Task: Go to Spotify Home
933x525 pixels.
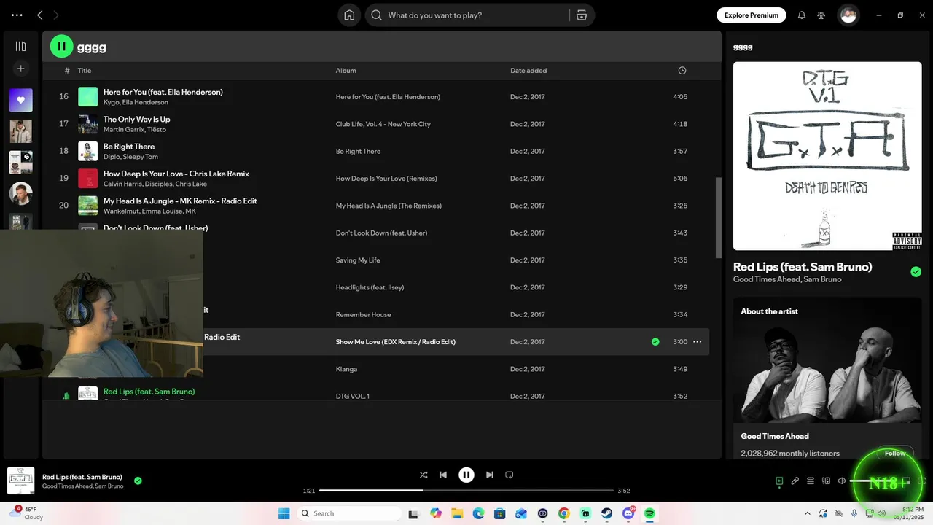Action: 349,15
